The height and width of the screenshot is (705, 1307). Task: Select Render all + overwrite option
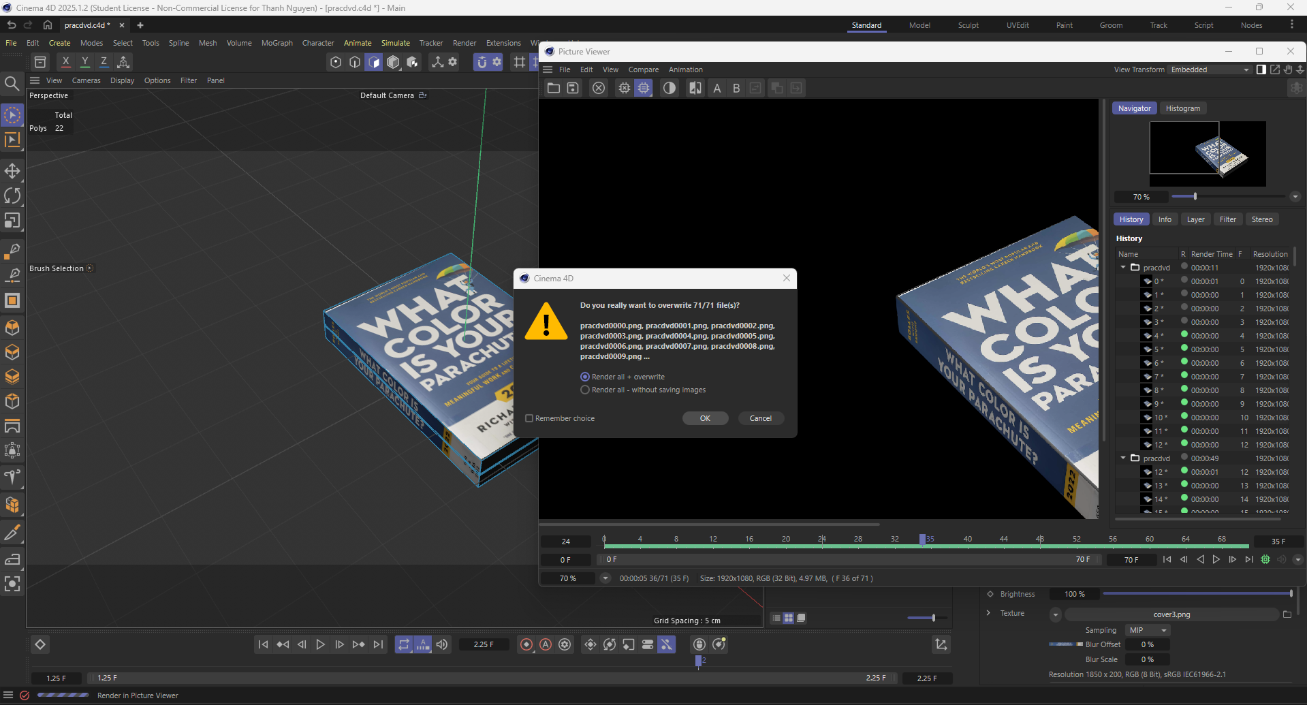coord(585,376)
